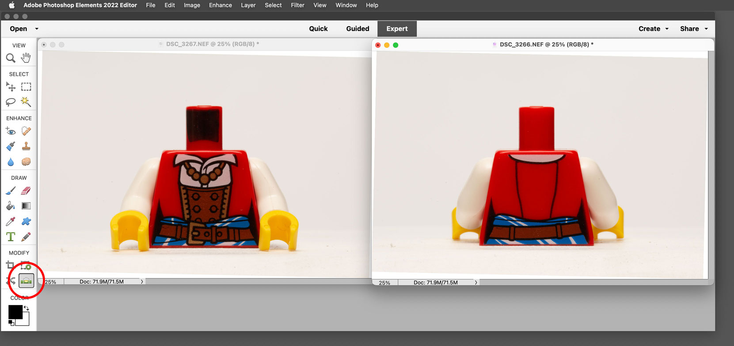This screenshot has height=346, width=734.
Task: Expand DSC_3266 status bar info arrow
Action: point(476,282)
